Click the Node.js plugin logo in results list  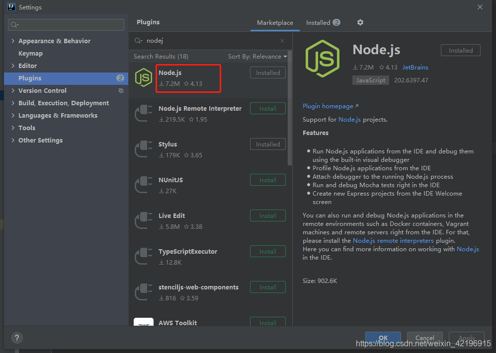click(x=144, y=77)
